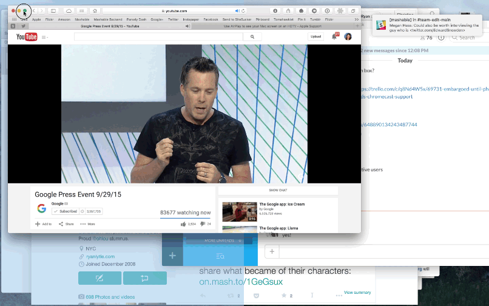Toggle SHOW CHAT panel
Image resolution: width=489 pixels, height=306 pixels.
click(278, 190)
